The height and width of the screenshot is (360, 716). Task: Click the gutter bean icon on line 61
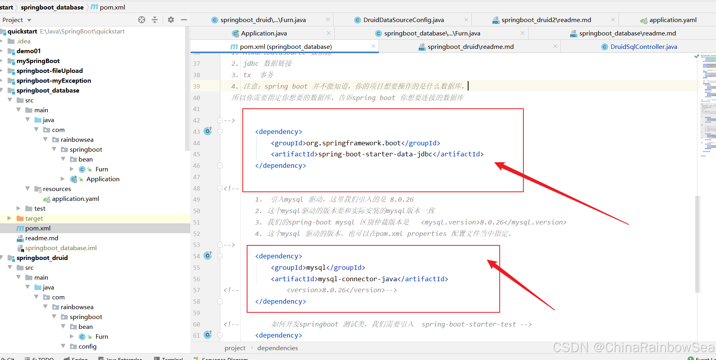coord(208,335)
